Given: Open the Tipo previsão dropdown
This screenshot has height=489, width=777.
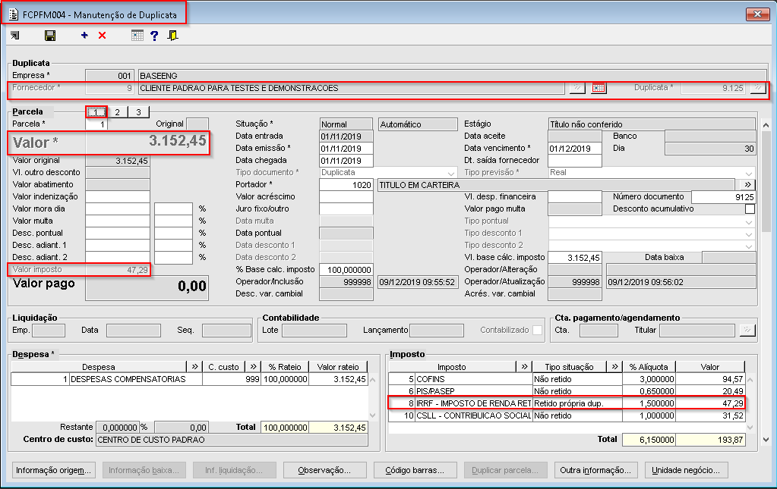Looking at the screenshot, I should 749,172.
